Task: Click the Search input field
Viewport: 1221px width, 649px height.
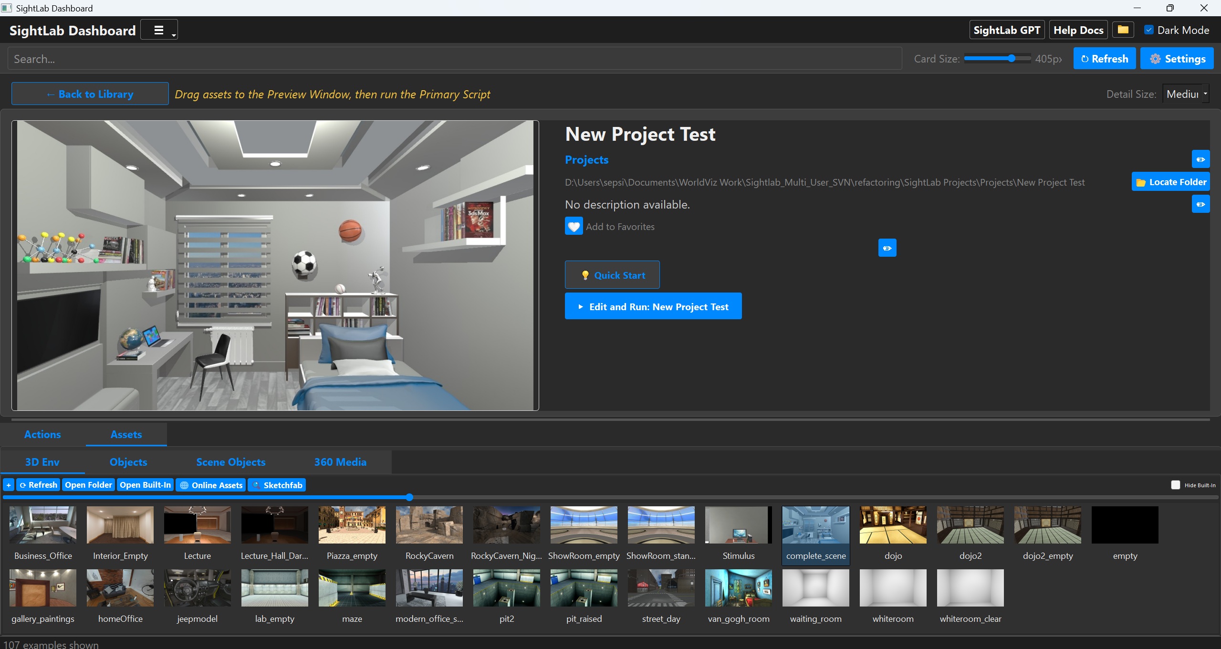Action: point(453,59)
